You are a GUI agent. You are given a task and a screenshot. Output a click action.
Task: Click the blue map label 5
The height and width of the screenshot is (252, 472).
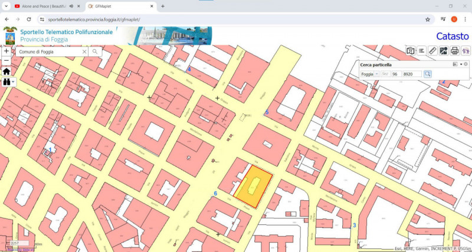click(267, 112)
